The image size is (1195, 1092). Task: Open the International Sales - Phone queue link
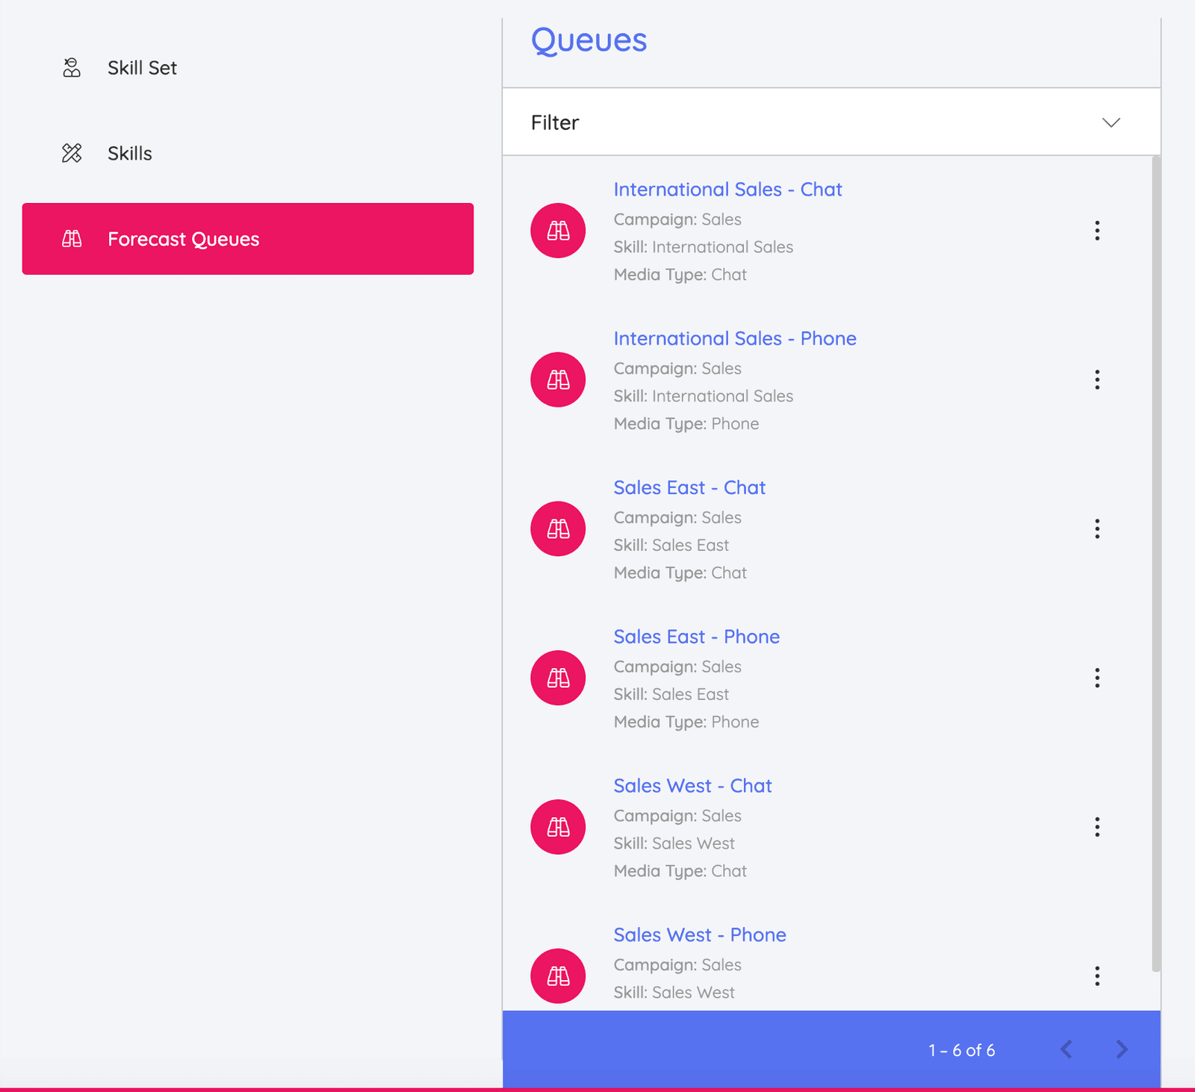pyautogui.click(x=735, y=338)
